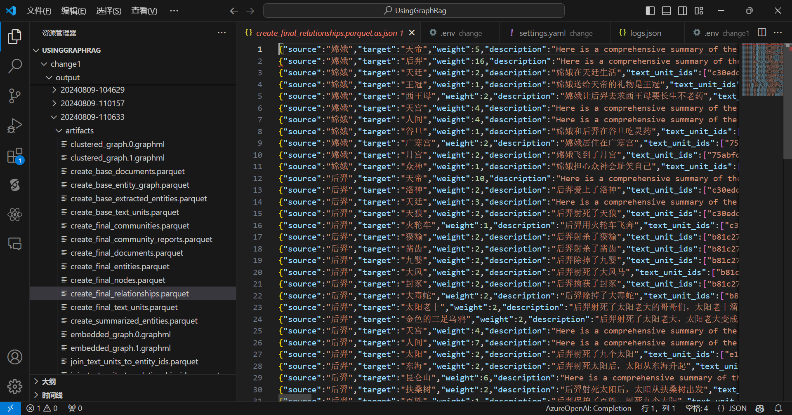Open the Extensions view with update badge
The height and width of the screenshot is (415, 792).
click(15, 156)
